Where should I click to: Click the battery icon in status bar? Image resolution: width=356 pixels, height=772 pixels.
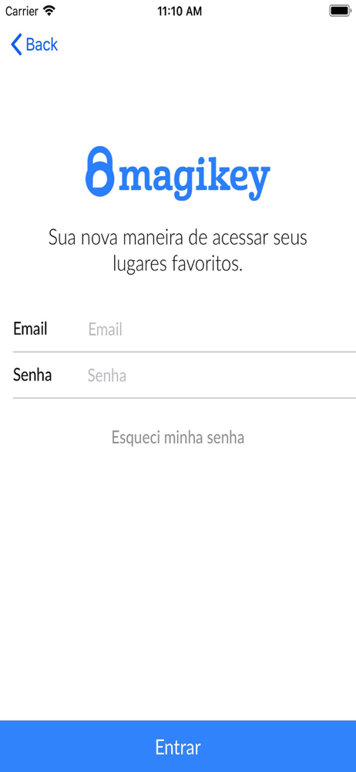click(x=339, y=11)
